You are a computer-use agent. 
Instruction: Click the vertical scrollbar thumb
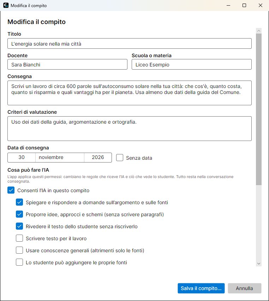coord(259,110)
